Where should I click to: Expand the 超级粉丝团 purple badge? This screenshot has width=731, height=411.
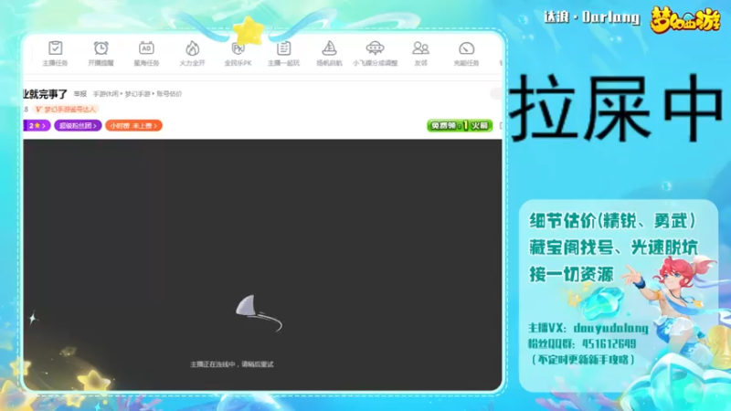78,125
